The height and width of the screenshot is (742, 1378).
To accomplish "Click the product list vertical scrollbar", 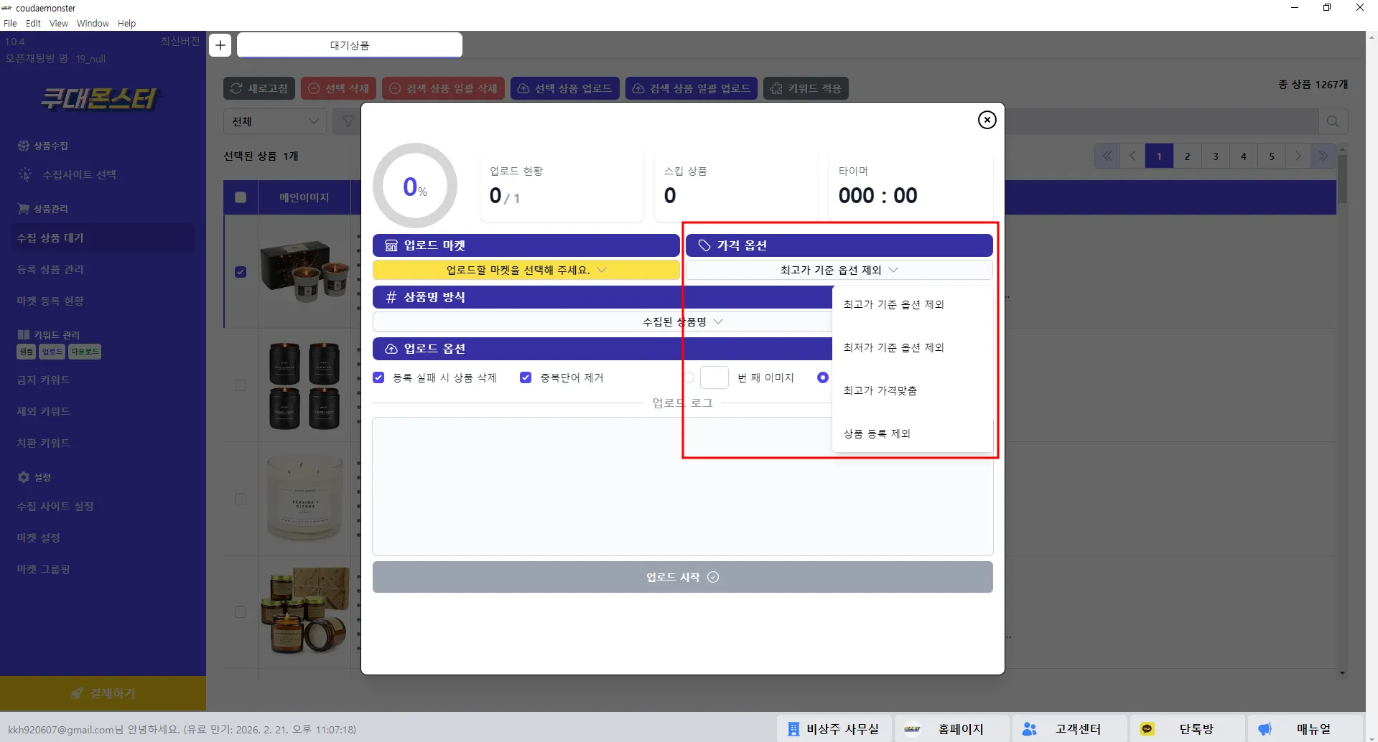I will [1342, 179].
